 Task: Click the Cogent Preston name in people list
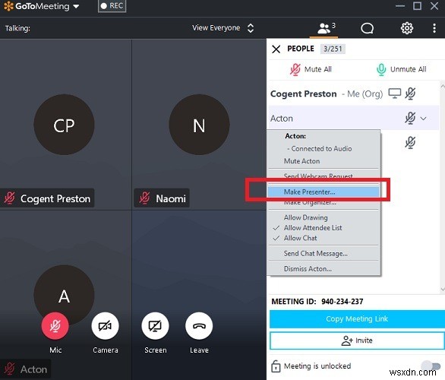pos(304,93)
